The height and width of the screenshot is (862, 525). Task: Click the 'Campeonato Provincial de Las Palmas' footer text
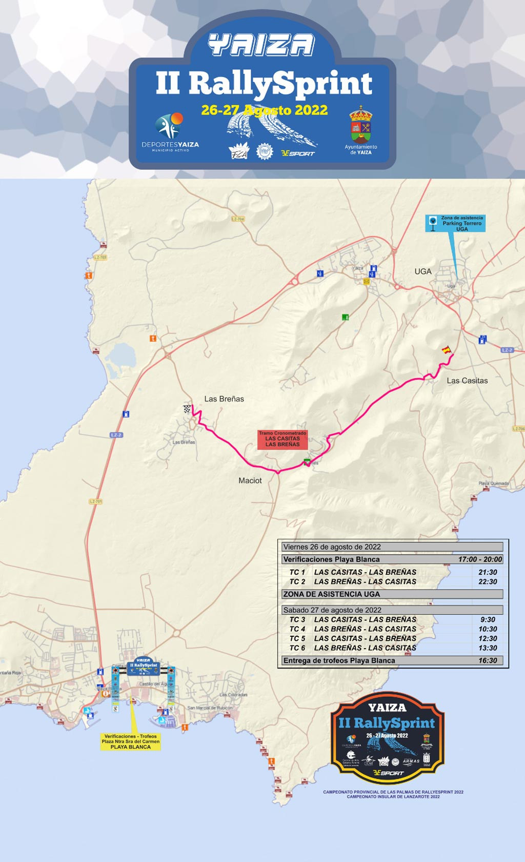tap(393, 792)
